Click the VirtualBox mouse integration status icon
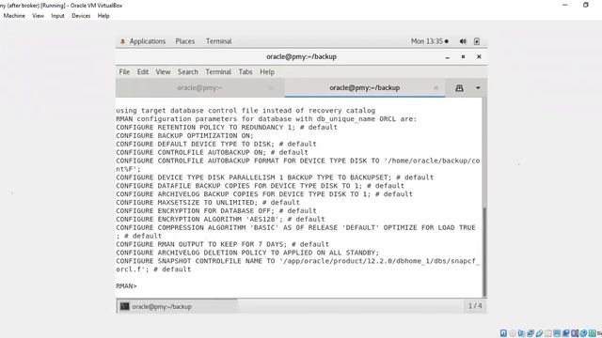This screenshot has width=602, height=338. 583,333
